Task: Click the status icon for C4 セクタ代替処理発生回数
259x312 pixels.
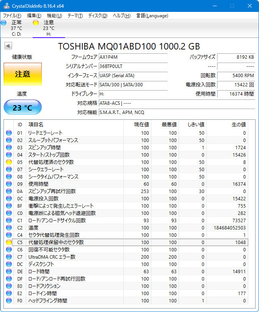Action: pos(9,235)
